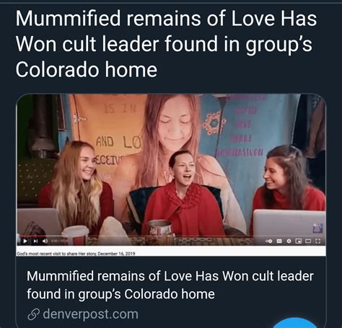Open the channel watermark logo in the video corner
Viewport: 342px width, 328px height.
tap(317, 228)
